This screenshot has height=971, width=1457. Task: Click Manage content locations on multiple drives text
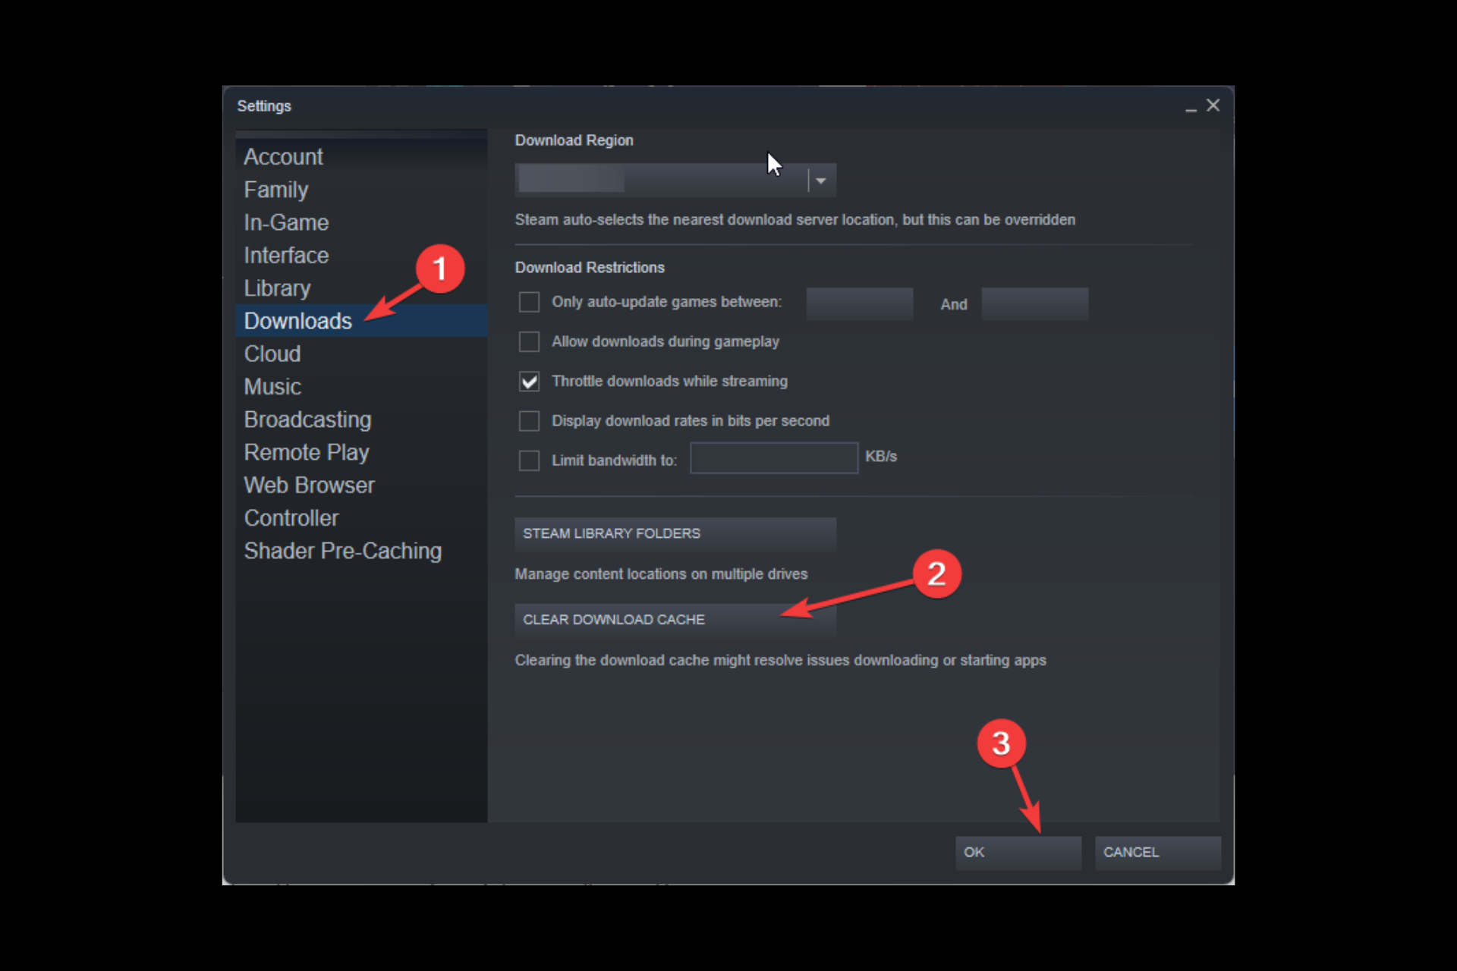(x=661, y=574)
